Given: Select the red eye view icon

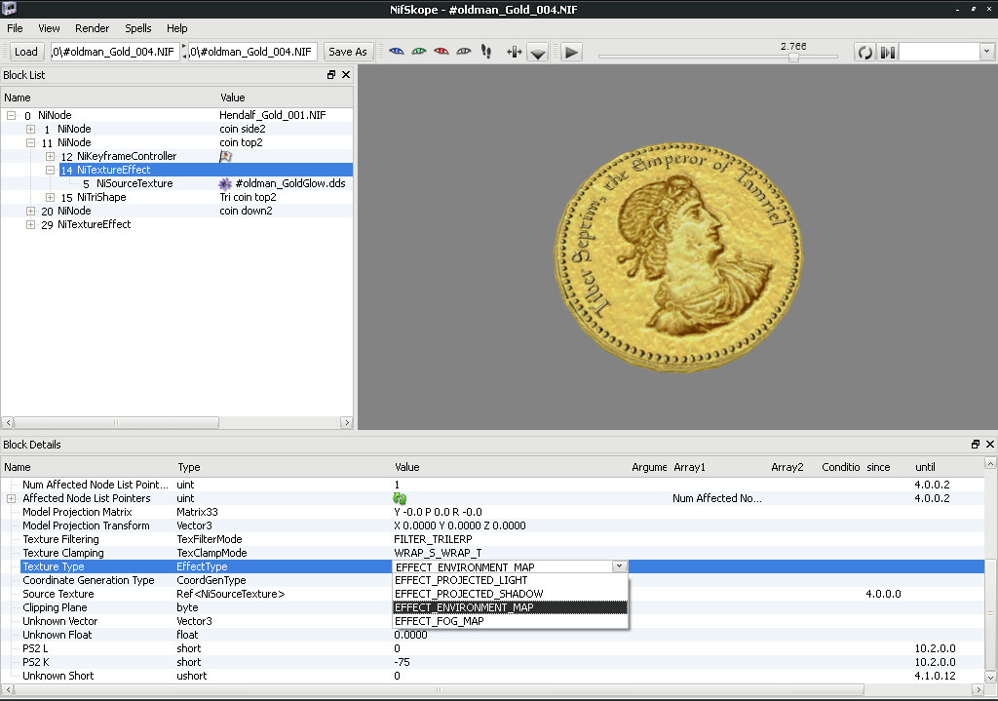Looking at the screenshot, I should pyautogui.click(x=441, y=52).
